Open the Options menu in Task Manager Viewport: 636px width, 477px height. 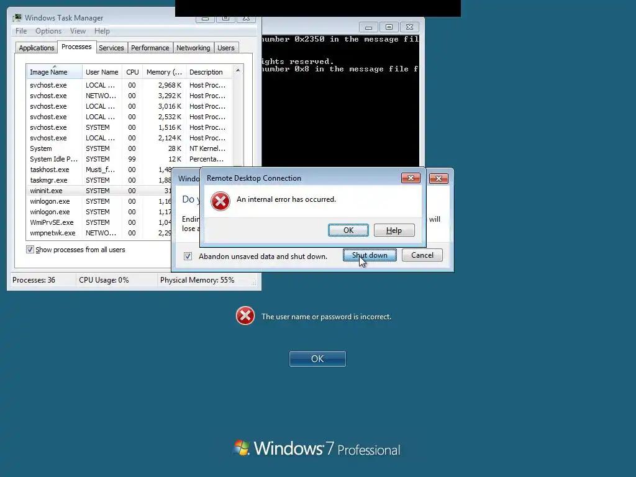pos(48,31)
